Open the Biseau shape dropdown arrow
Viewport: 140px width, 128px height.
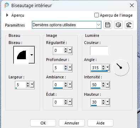click(x=32, y=55)
